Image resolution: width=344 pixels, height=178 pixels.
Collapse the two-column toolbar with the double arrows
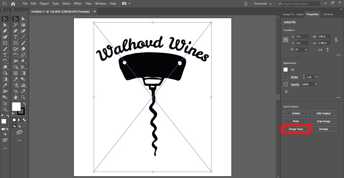pyautogui.click(x=13, y=10)
